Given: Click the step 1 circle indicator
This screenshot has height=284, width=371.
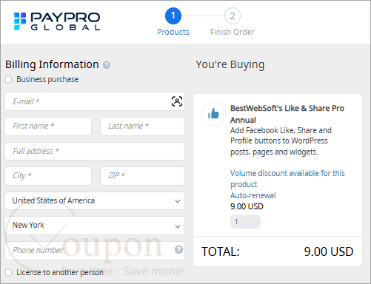Looking at the screenshot, I should coord(173,16).
